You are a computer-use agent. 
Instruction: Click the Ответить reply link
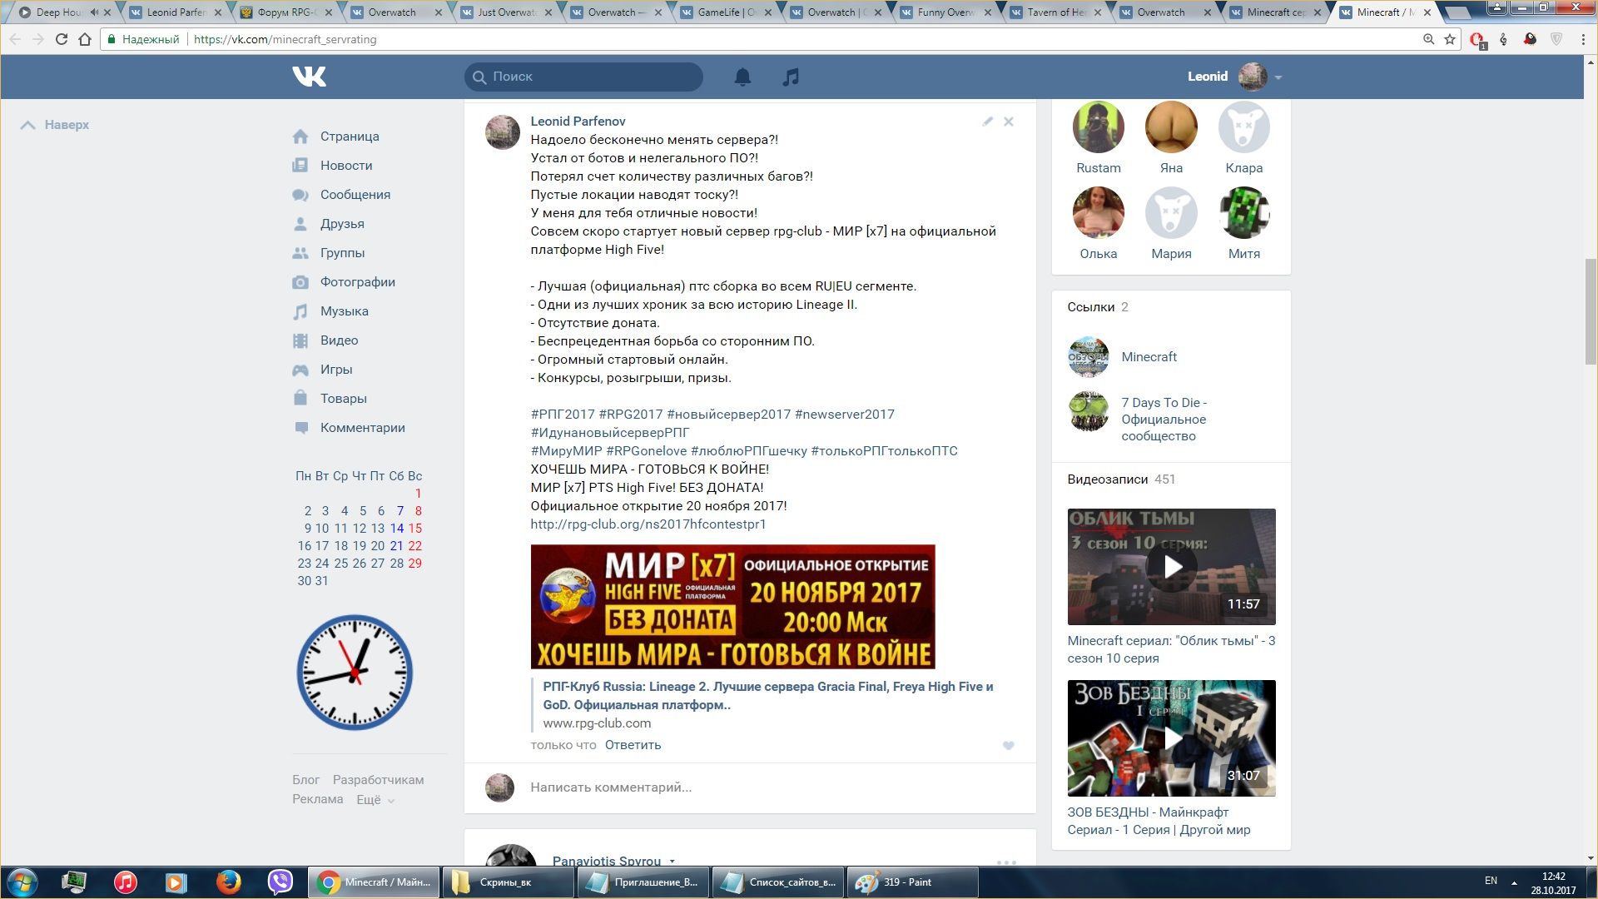[x=633, y=745]
